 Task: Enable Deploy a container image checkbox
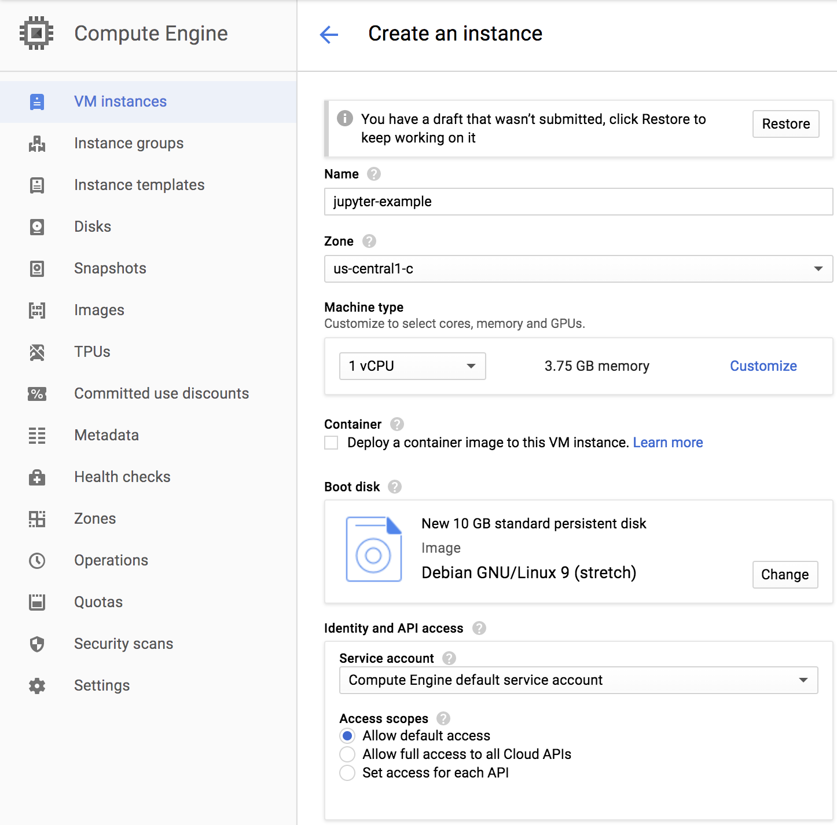pyautogui.click(x=331, y=443)
